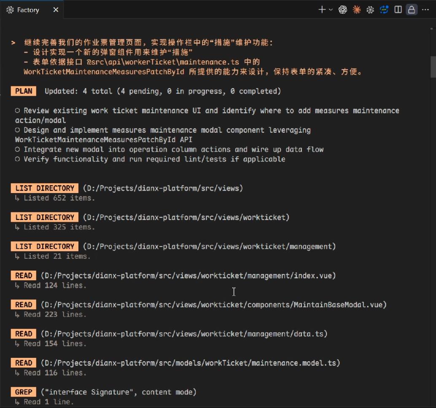Screen dimensions: 436x408
Task: Open the blue diff sync icon
Action: point(384,10)
